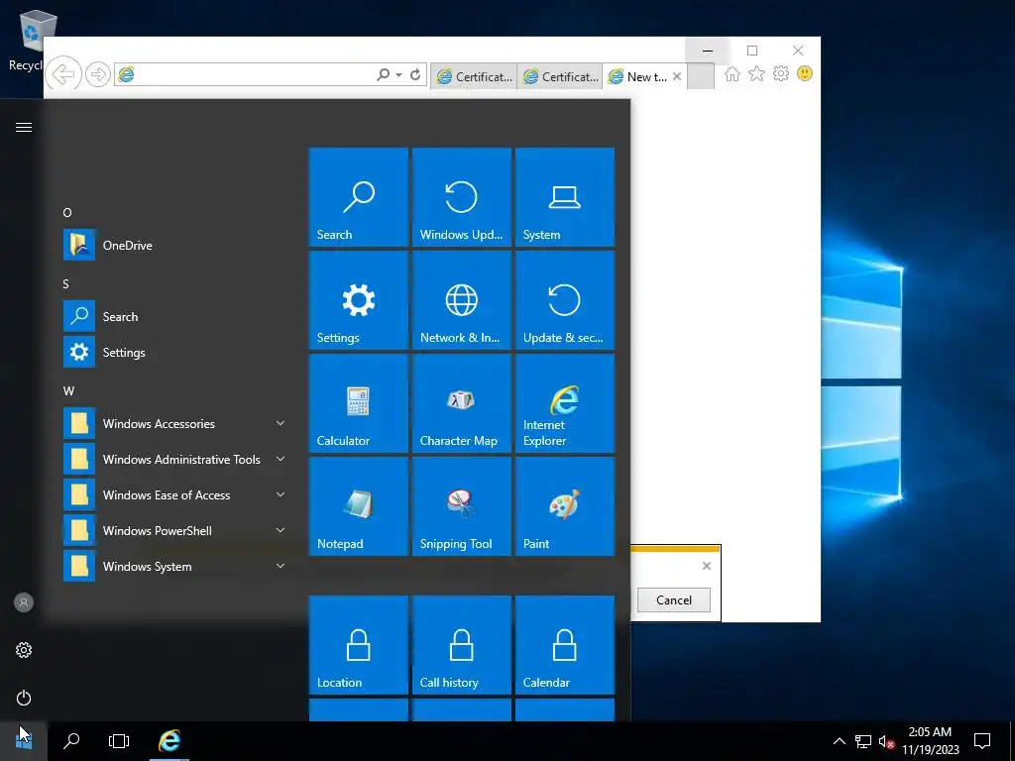
Task: Open the Windows Update tile
Action: click(x=462, y=197)
